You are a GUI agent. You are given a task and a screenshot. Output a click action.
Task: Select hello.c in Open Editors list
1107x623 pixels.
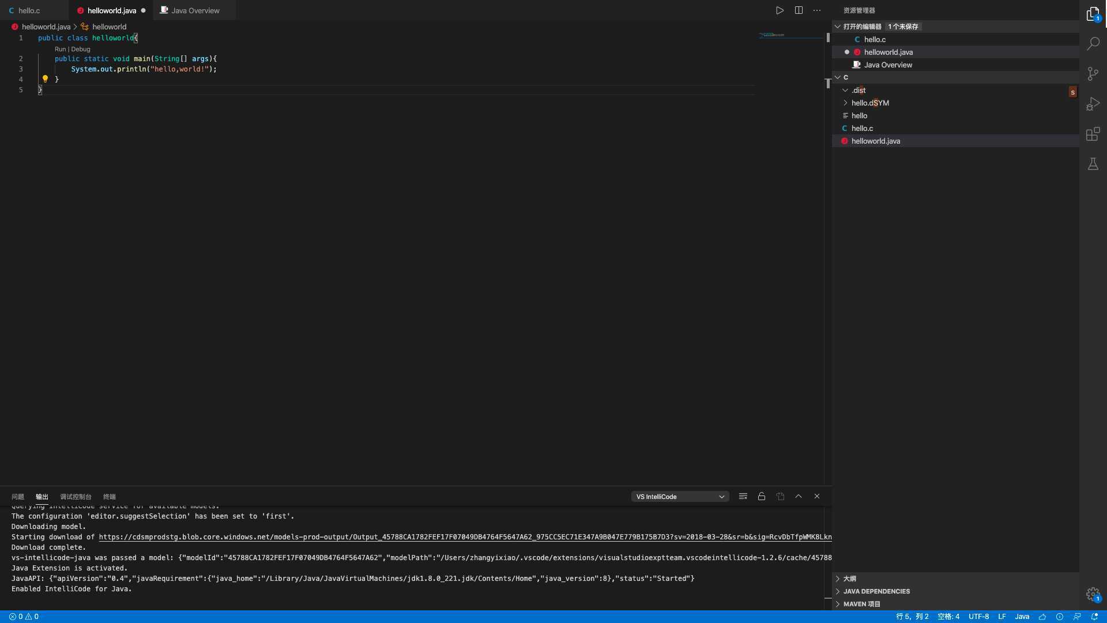click(x=956, y=39)
